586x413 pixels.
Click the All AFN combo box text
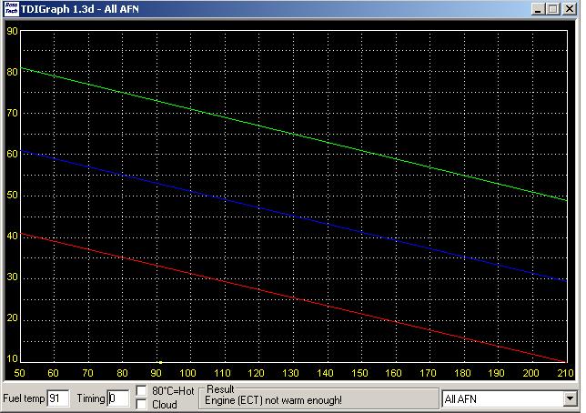(500, 398)
